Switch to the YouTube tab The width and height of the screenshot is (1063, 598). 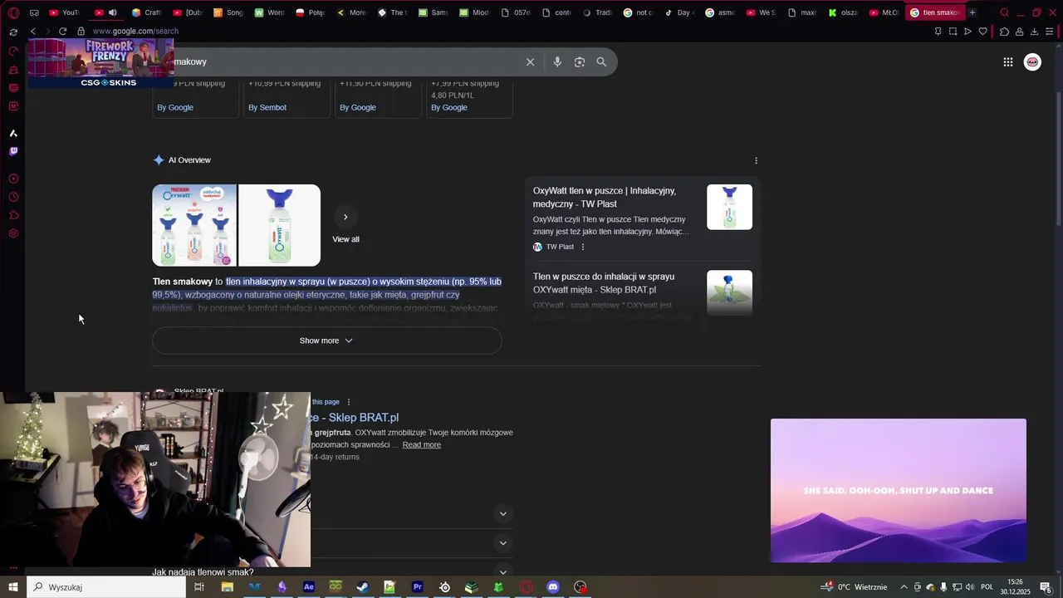64,12
